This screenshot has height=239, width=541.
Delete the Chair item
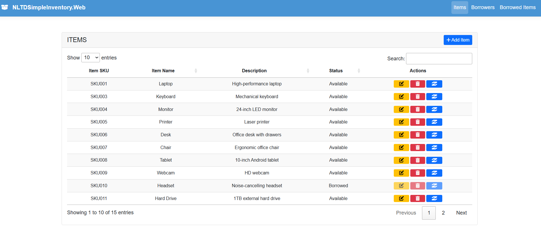pyautogui.click(x=417, y=147)
